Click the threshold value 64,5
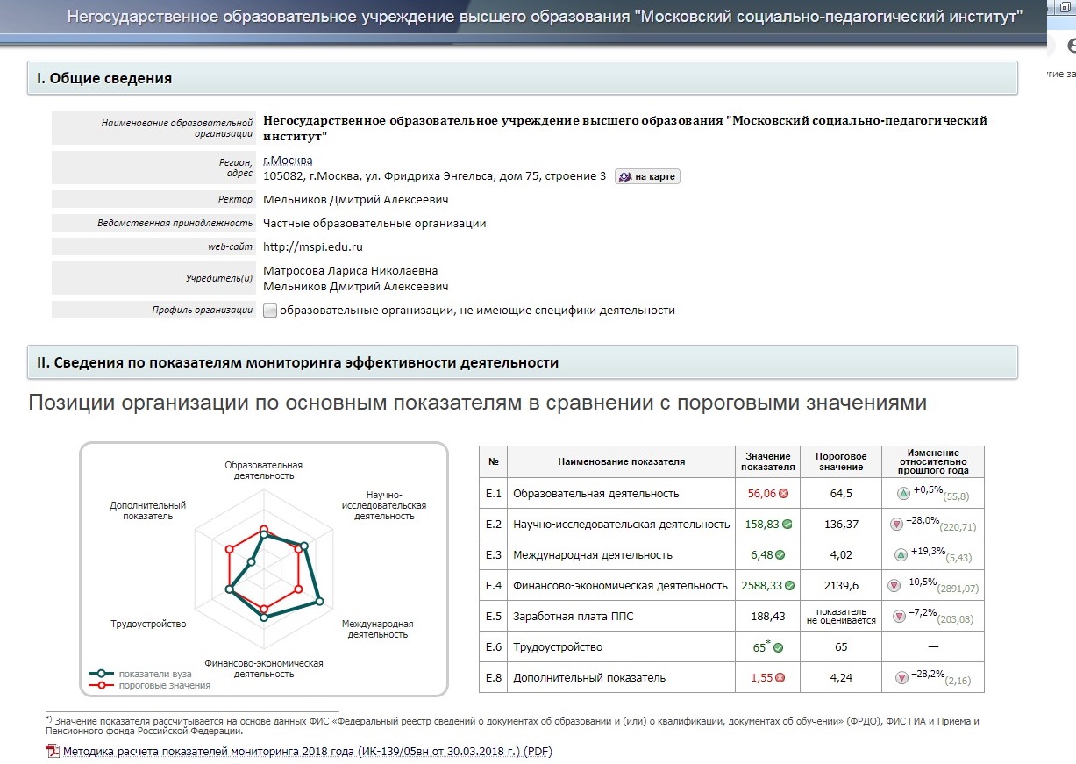The width and height of the screenshot is (1076, 764). (841, 493)
